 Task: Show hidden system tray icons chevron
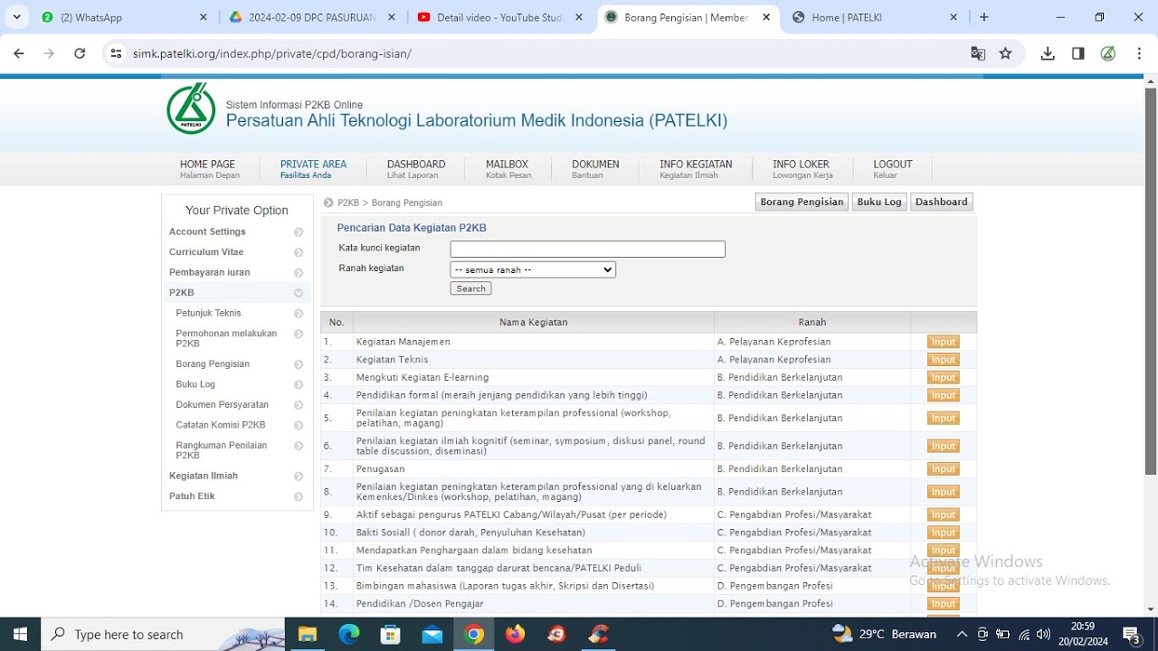962,635
